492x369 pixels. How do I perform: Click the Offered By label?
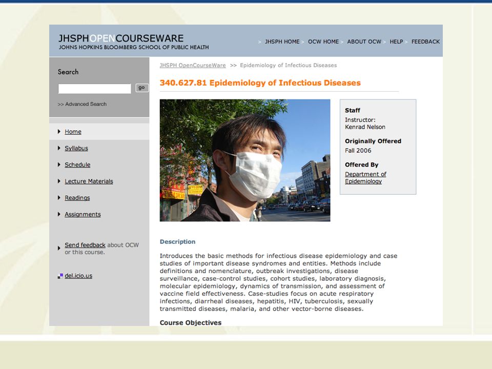coord(361,165)
